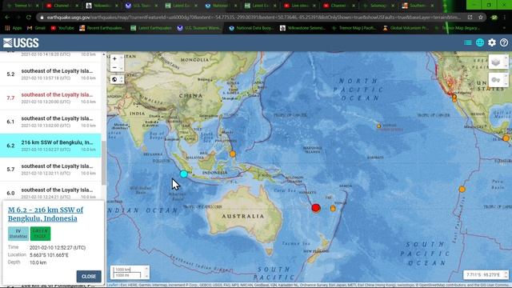
Task: Zoom out on the map
Action: coord(114,67)
